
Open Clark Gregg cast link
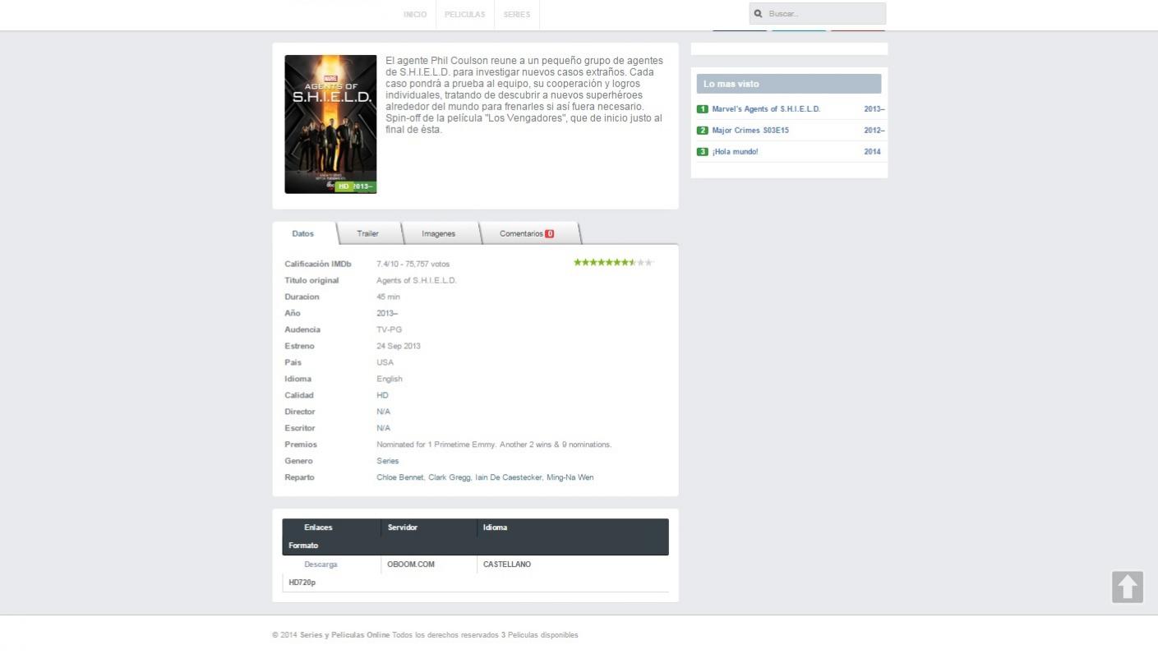(x=450, y=477)
